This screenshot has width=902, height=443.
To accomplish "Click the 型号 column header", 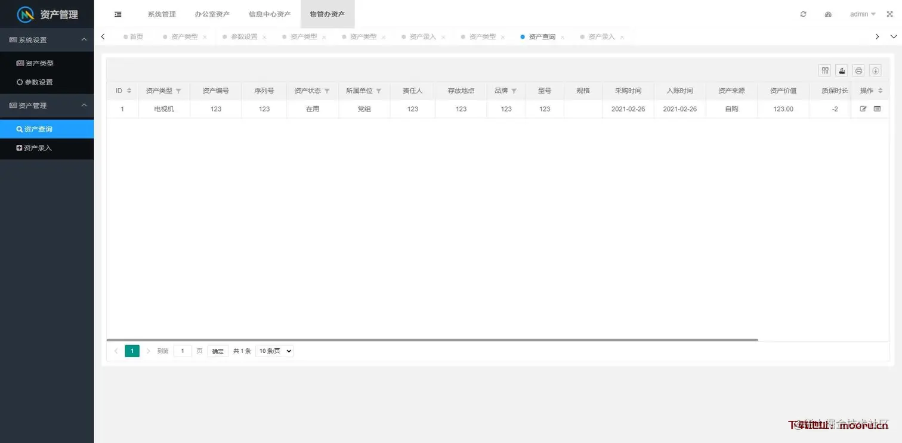I will click(x=545, y=91).
